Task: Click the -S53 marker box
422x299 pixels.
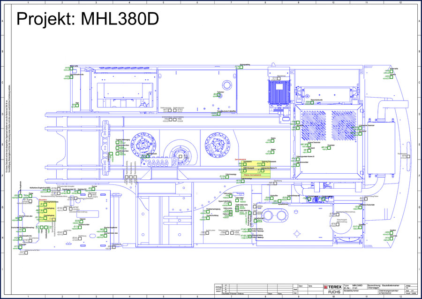Action: pyautogui.click(x=20, y=196)
